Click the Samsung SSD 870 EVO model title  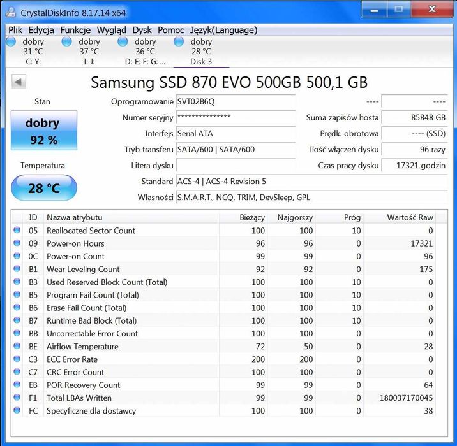(x=229, y=82)
